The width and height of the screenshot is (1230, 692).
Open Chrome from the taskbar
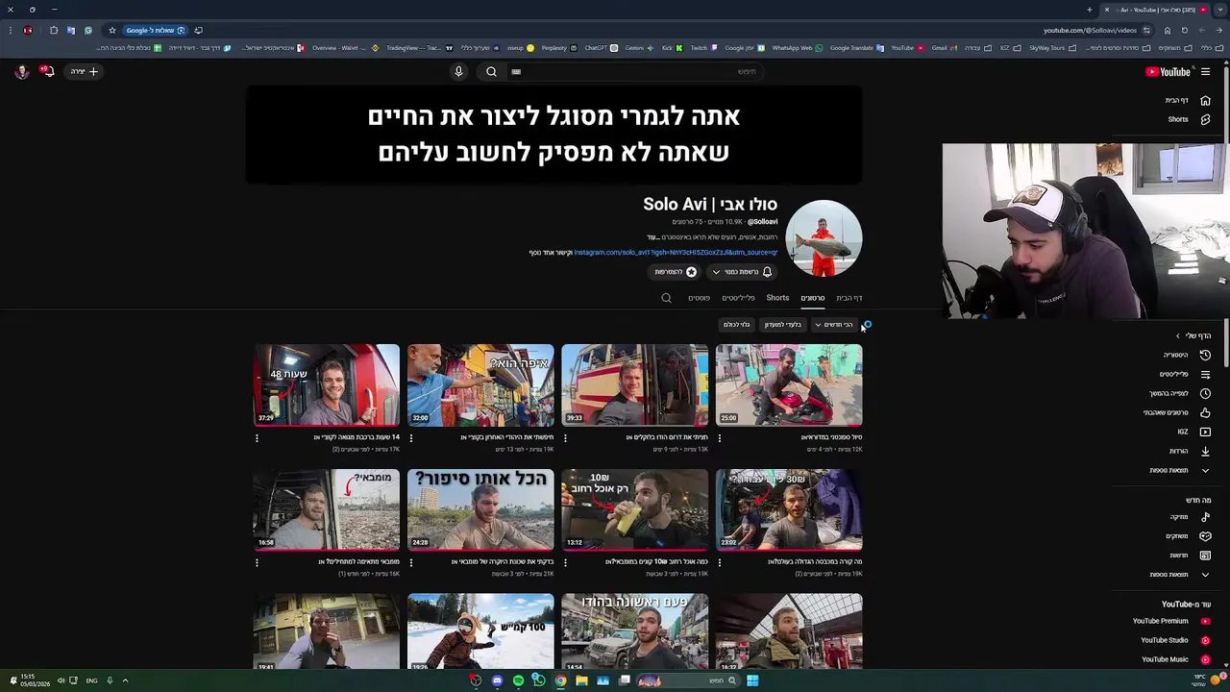(x=560, y=680)
